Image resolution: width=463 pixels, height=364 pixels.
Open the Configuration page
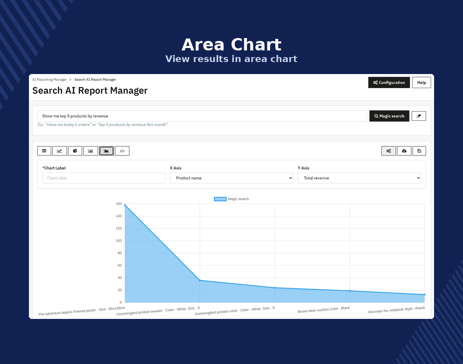[389, 82]
